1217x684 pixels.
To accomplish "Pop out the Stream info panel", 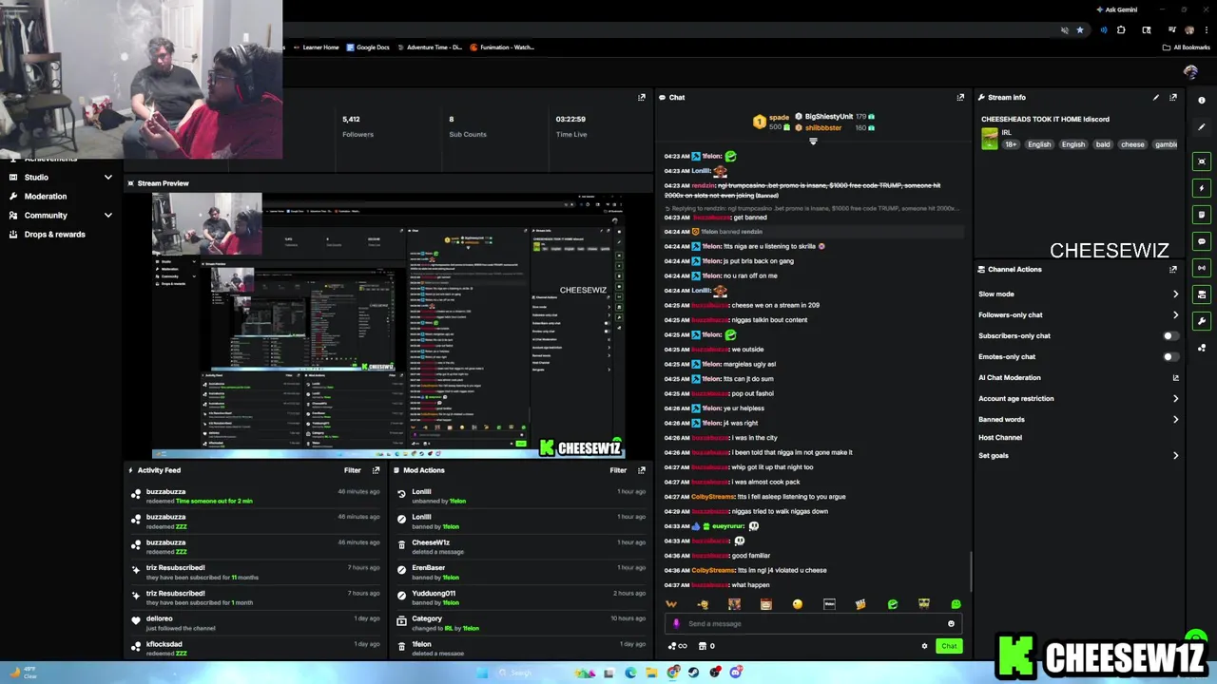I will coord(1173,97).
